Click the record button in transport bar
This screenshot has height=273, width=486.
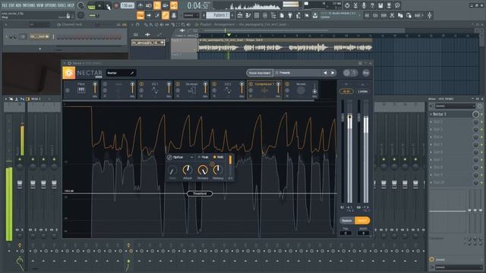116,5
